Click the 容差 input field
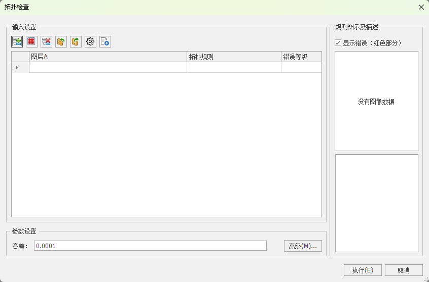The height and width of the screenshot is (282, 429). (150, 246)
